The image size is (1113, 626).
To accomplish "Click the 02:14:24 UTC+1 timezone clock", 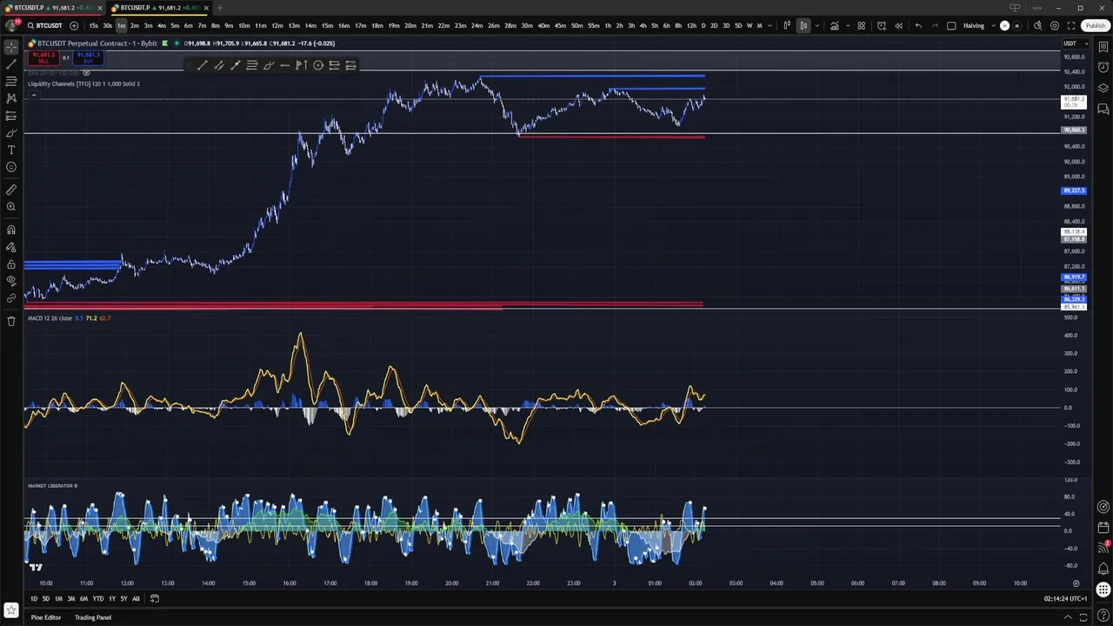I will click(1063, 598).
